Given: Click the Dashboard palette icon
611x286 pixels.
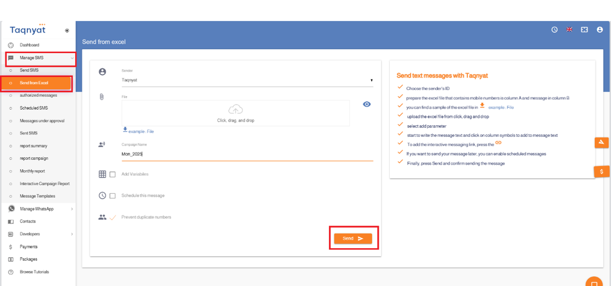Looking at the screenshot, I should coord(11,45).
